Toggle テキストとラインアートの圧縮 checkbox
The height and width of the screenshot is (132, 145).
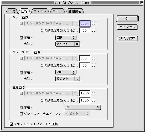pyautogui.click(x=11, y=124)
